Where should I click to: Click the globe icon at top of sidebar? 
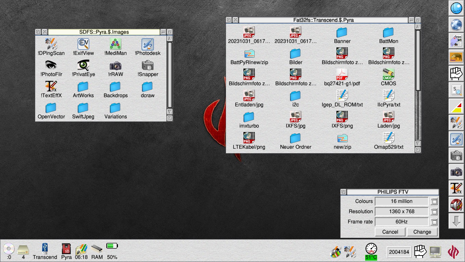(x=456, y=8)
